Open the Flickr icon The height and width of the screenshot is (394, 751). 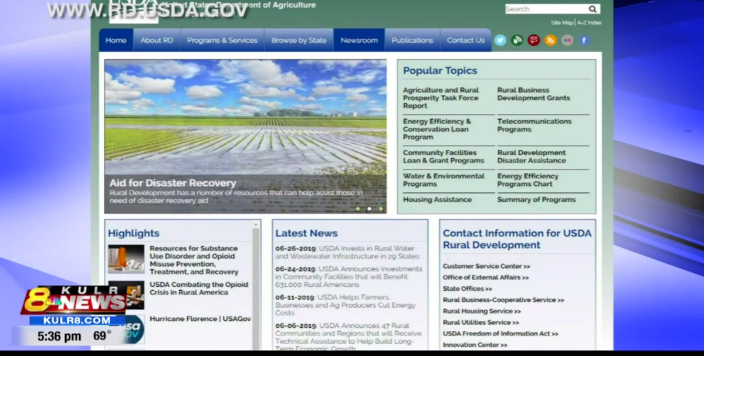click(x=567, y=40)
